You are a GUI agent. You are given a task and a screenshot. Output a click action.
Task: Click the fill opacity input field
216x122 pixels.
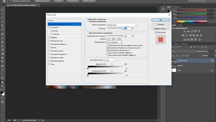[x=128, y=36]
